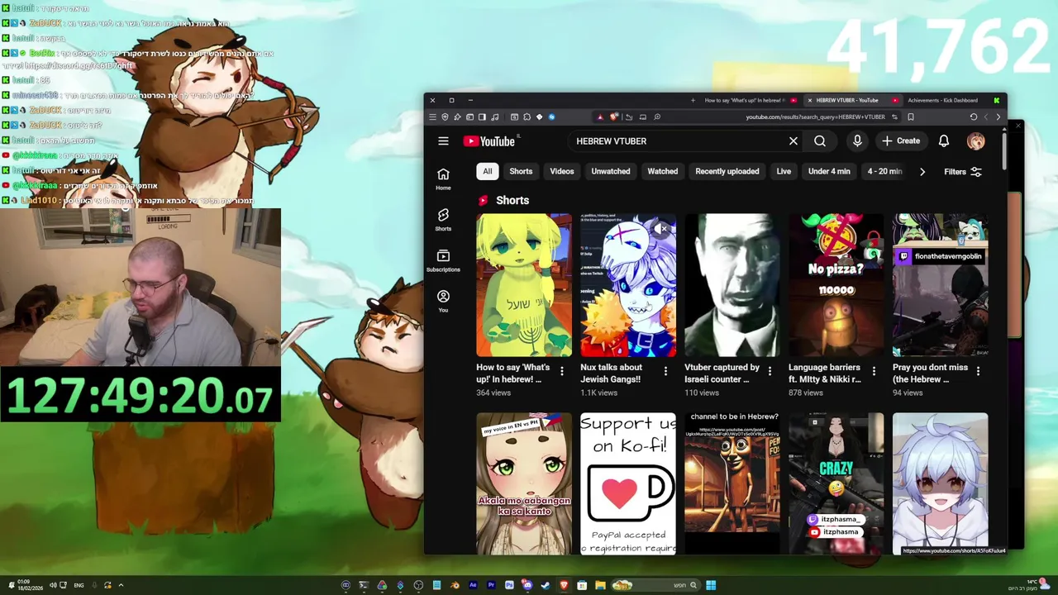Open YouTube notifications bell
This screenshot has width=1058, height=595.
coord(944,141)
